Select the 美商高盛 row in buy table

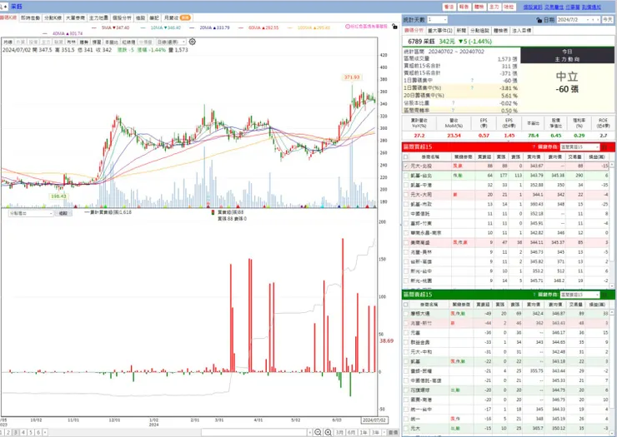[505, 242]
